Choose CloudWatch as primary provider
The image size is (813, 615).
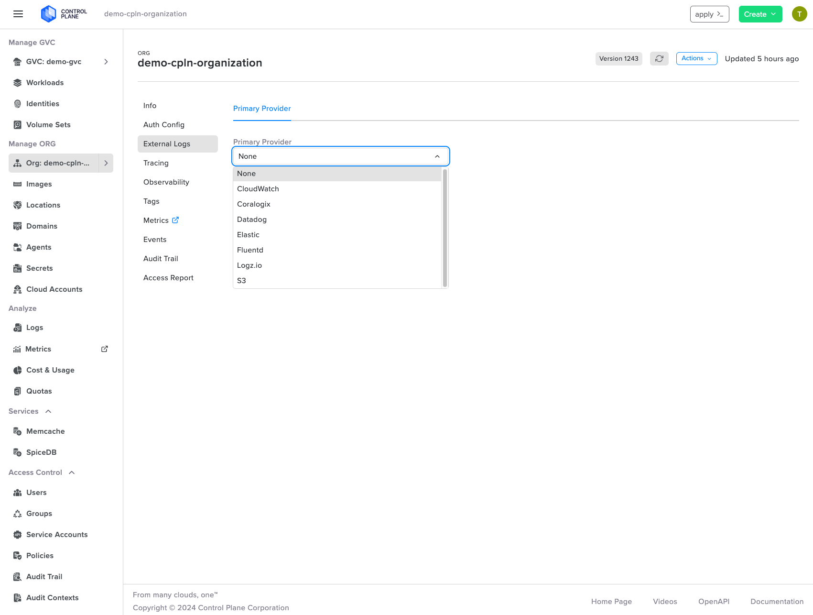tap(258, 189)
